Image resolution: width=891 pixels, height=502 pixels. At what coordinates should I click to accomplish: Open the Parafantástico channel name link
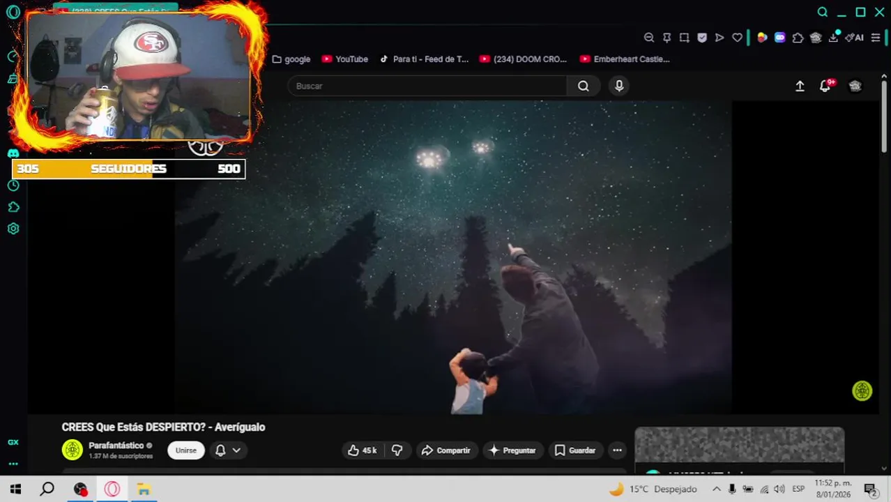116,446
